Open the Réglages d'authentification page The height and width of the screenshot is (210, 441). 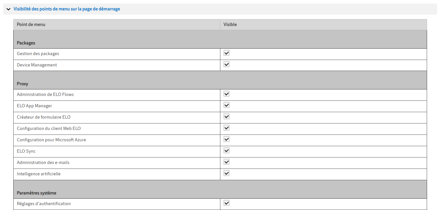[x=44, y=203]
